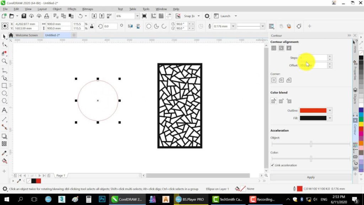
Task: Select the Connector tool
Action: point(4,127)
